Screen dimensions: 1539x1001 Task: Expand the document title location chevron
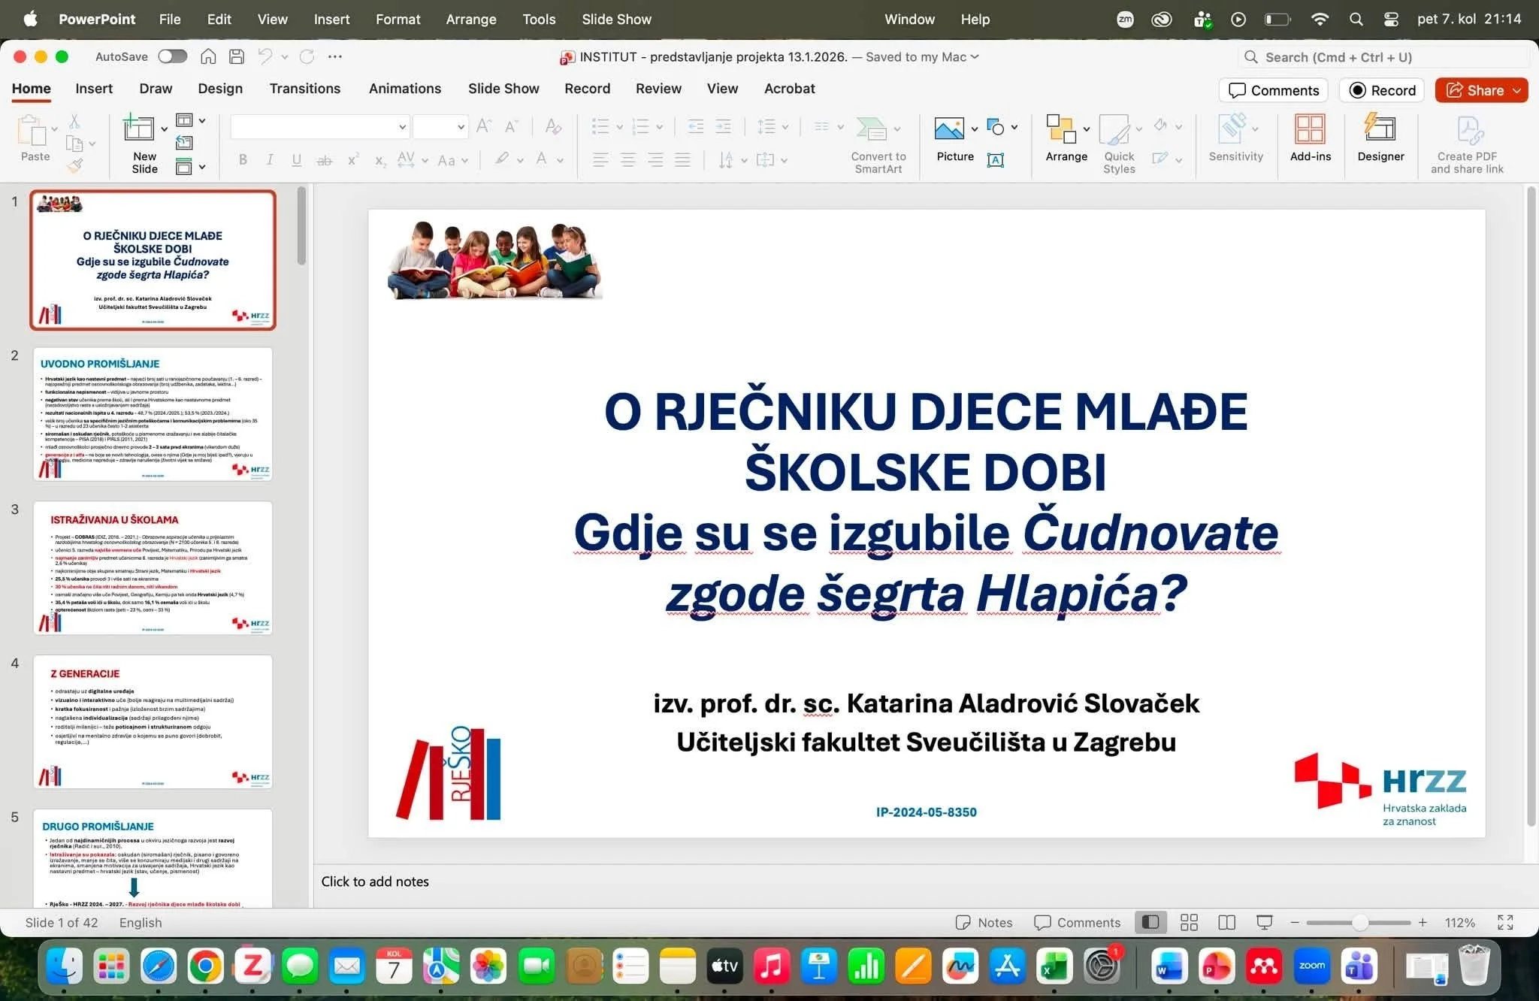tap(975, 56)
